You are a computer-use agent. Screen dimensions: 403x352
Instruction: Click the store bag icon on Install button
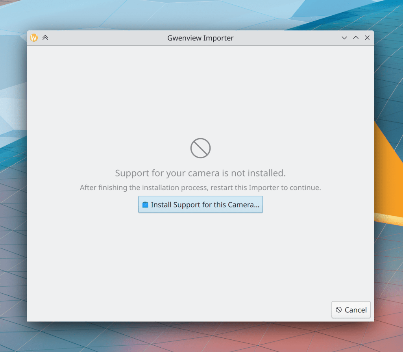click(145, 205)
